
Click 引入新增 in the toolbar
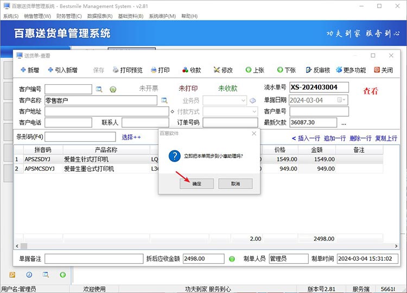[x=62, y=70]
